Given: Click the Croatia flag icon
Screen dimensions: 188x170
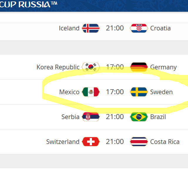Looking at the screenshot, I should tap(139, 28).
